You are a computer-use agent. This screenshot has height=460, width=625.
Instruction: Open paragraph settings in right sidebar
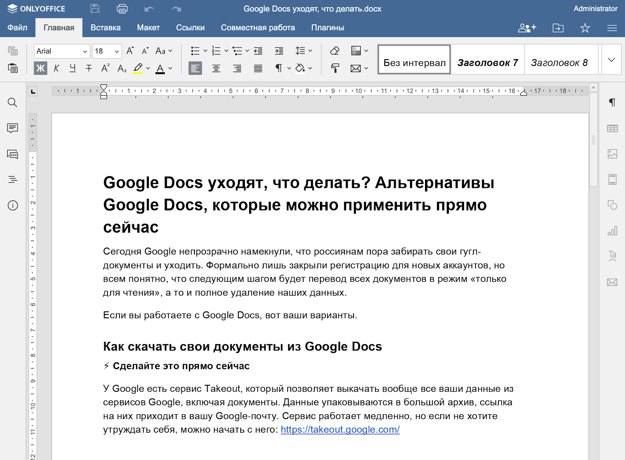pyautogui.click(x=612, y=103)
